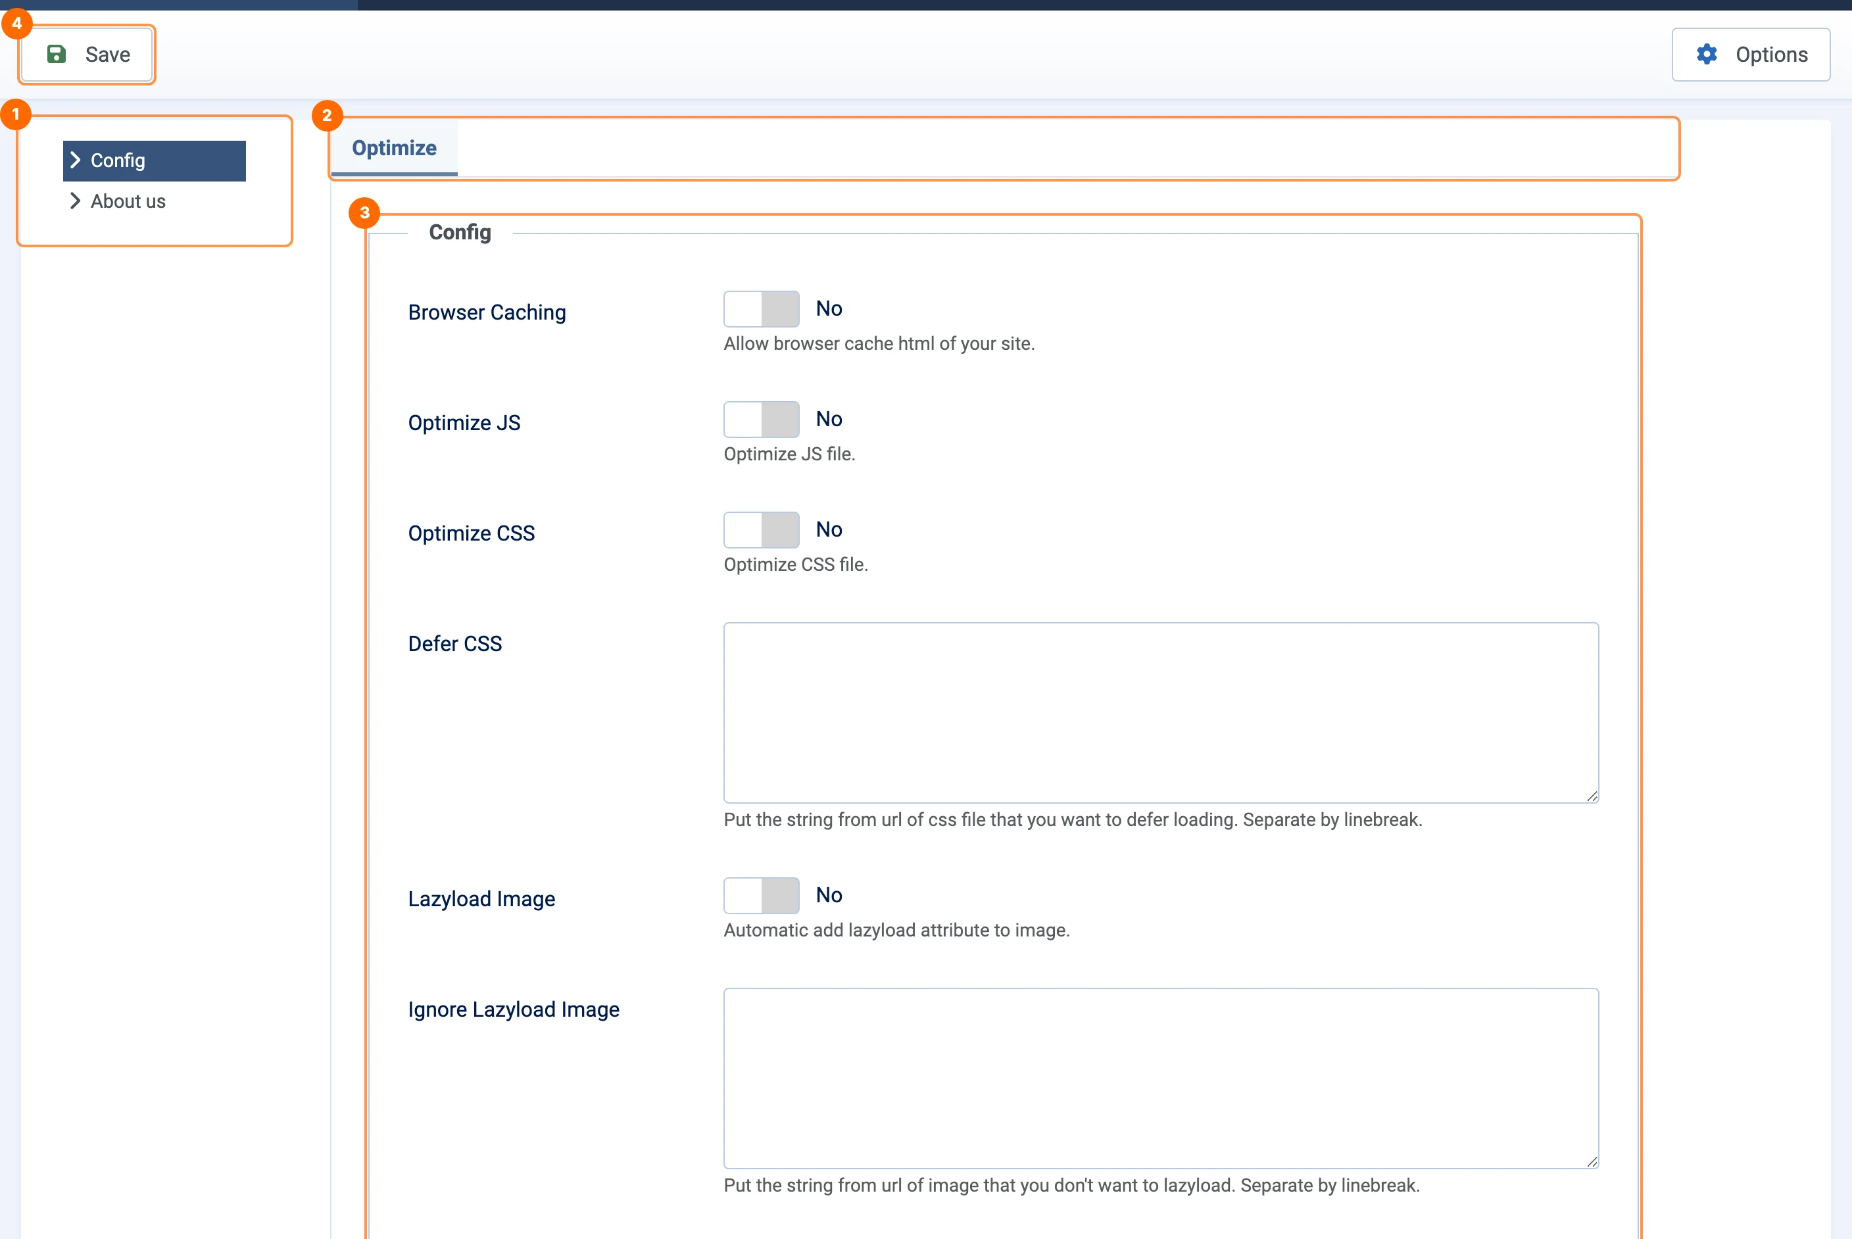Click the Defer CSS help text about linebreak
This screenshot has width=1852, height=1239.
coord(1072,820)
